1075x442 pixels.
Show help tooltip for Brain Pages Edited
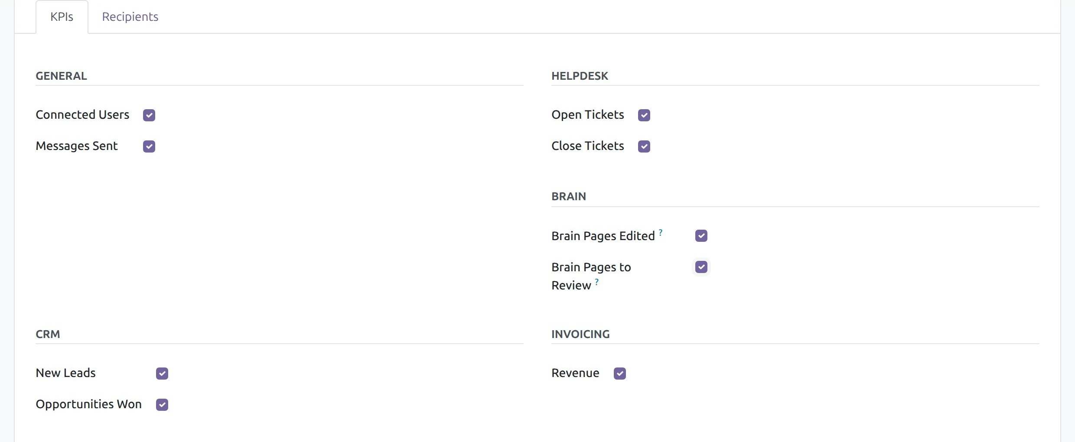click(x=661, y=233)
